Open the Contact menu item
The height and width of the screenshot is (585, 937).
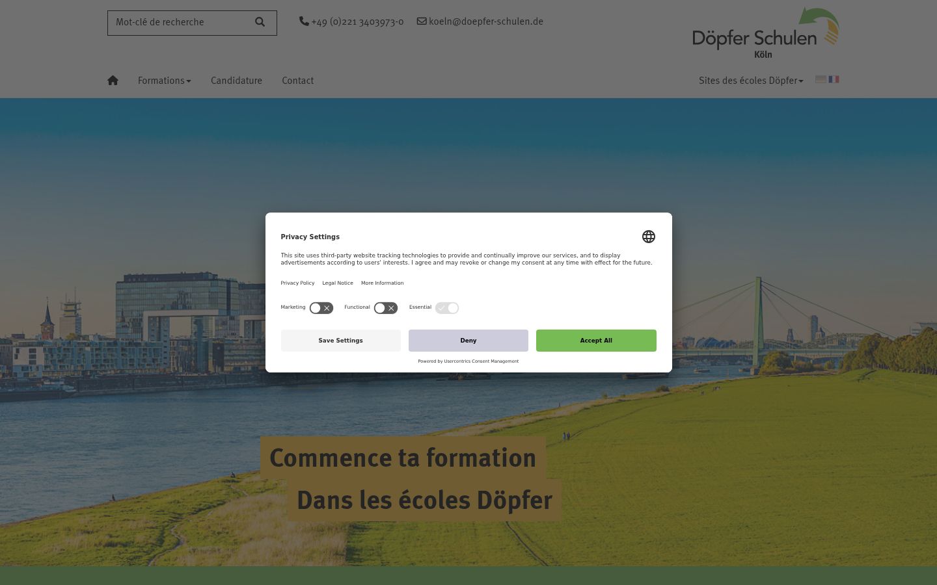[x=298, y=81]
